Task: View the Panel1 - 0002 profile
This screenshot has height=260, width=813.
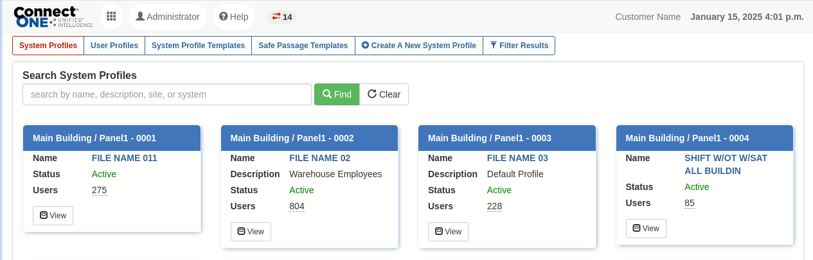Action: [251, 232]
